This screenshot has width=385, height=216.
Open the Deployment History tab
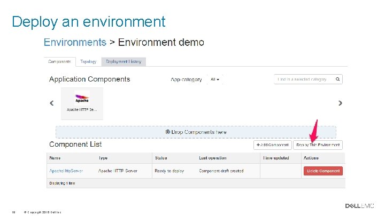pos(124,61)
